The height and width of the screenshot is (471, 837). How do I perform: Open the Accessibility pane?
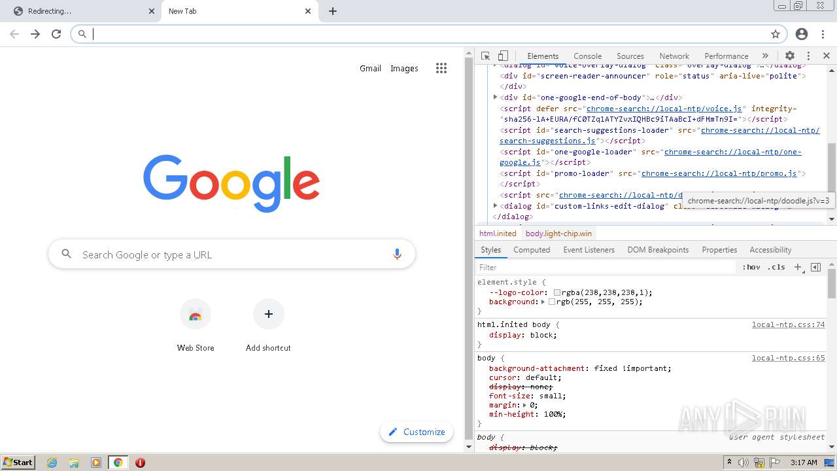tap(770, 250)
